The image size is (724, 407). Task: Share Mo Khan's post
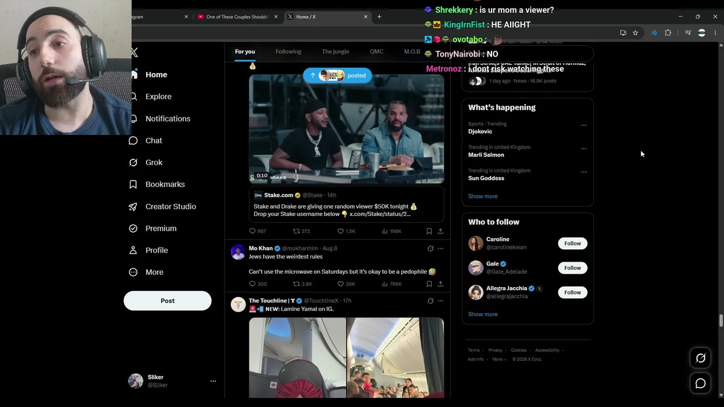click(x=441, y=284)
